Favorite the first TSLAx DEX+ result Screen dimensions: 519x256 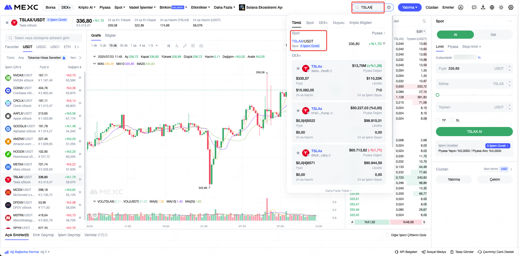298,68
